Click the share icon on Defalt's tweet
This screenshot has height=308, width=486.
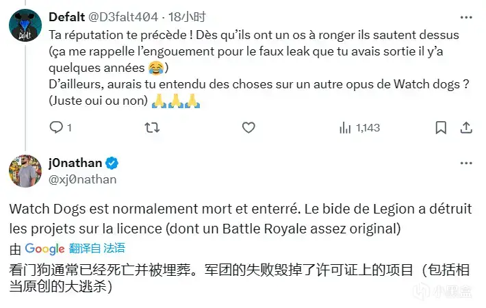click(466, 127)
